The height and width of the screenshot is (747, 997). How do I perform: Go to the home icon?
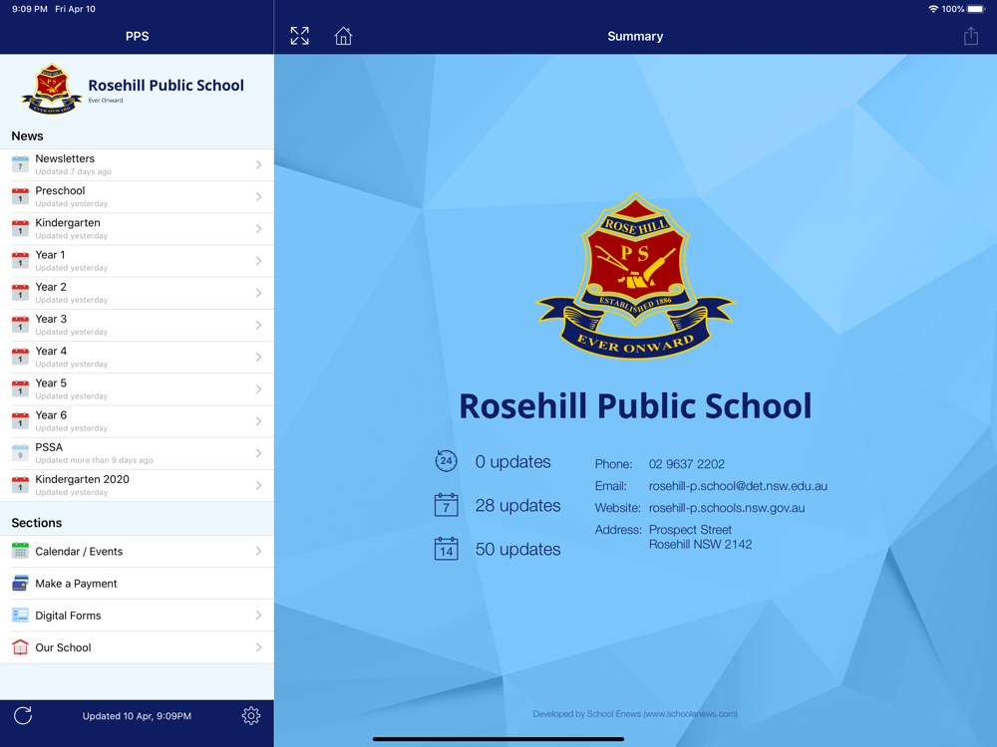343,36
